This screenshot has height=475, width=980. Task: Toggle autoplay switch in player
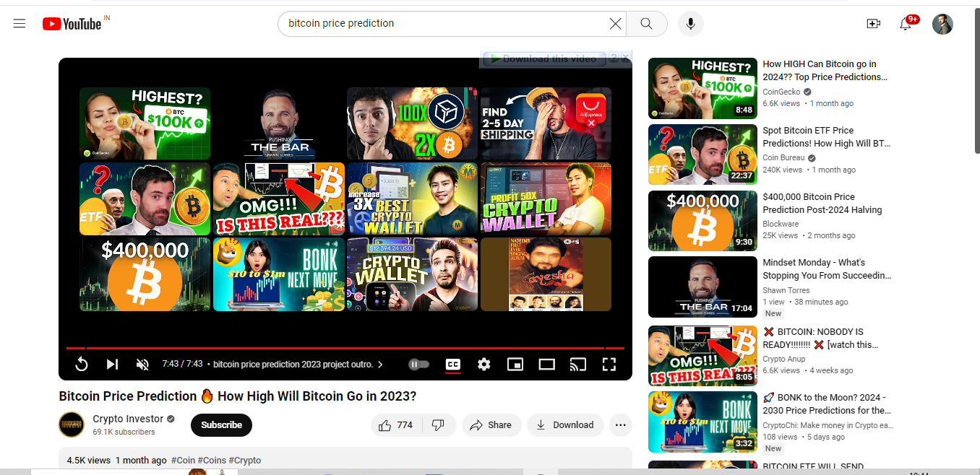[419, 365]
